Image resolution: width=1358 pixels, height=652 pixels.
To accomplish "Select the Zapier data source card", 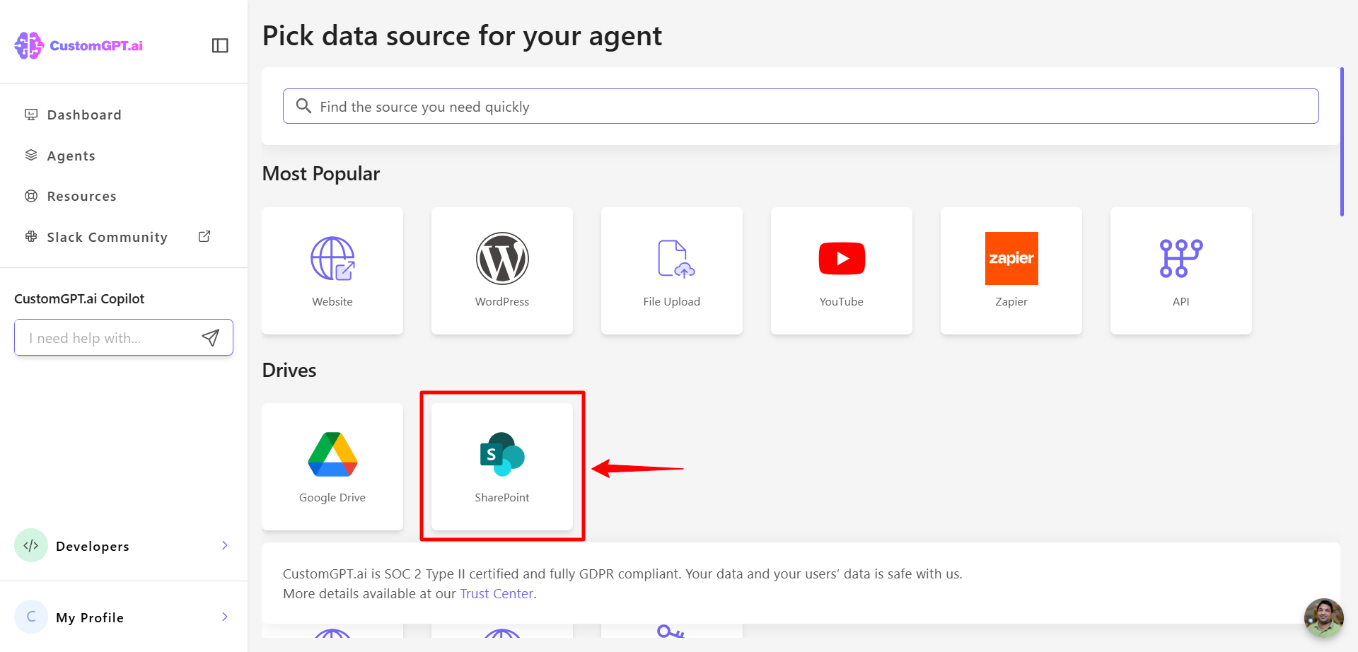I will pos(1011,271).
